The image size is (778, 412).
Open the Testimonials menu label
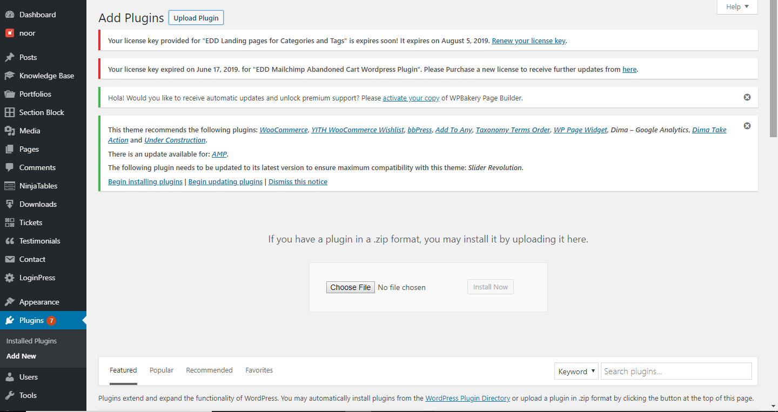click(x=40, y=241)
